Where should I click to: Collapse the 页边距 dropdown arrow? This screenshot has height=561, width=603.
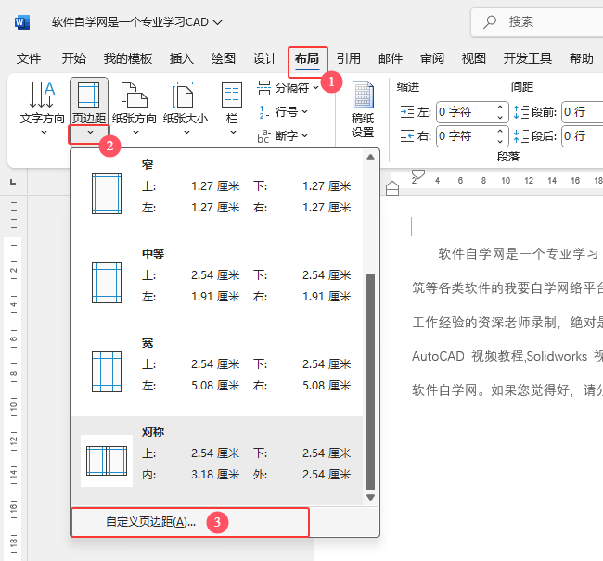(x=90, y=133)
